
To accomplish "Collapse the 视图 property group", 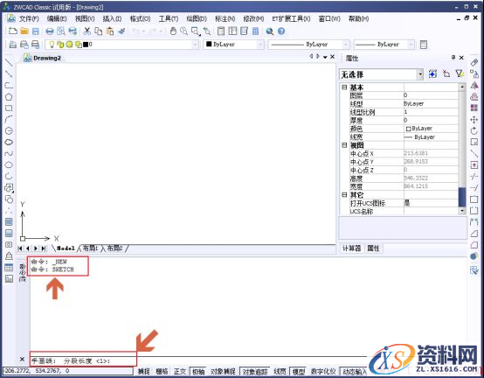I will (x=344, y=145).
